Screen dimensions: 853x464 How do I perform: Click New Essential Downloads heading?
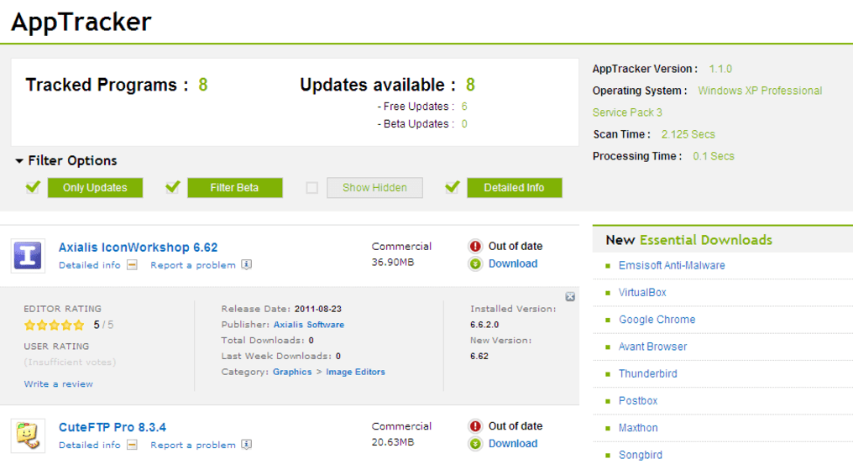689,240
